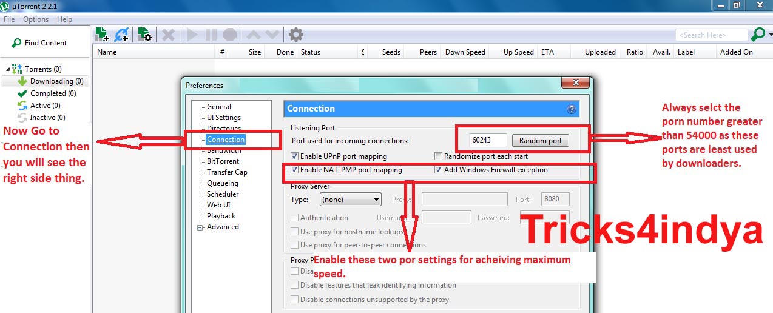Click the Pause torrent icon
Image resolution: width=773 pixels, height=313 pixels.
click(x=211, y=35)
